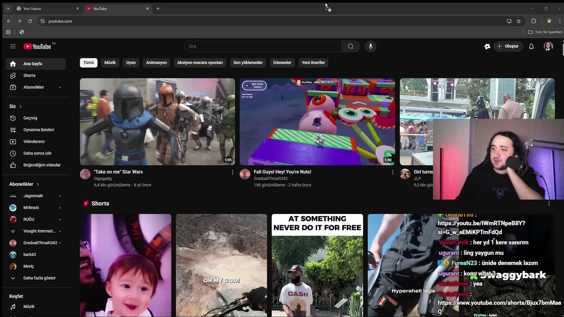Open Tüm Yer İşaretleri bookmarks folder

(x=545, y=32)
